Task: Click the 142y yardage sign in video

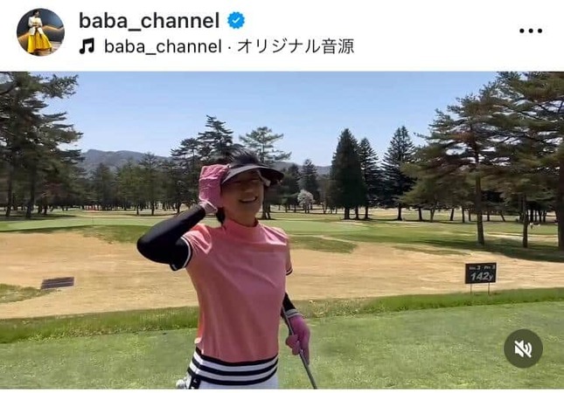Action: 480,273
